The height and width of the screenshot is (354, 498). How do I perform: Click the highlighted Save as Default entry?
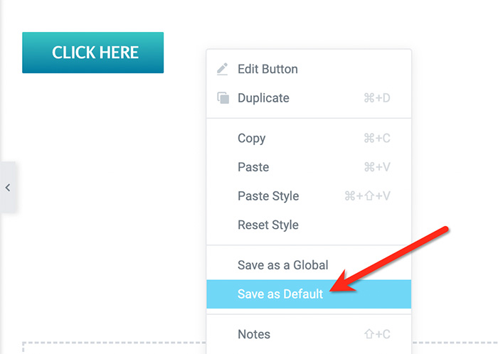click(309, 294)
